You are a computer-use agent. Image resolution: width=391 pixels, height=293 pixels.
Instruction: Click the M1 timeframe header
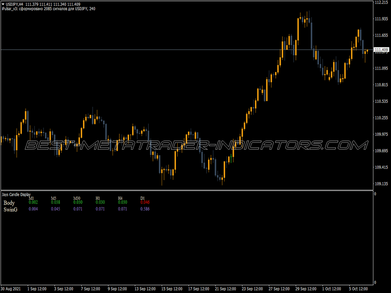(x=32, y=198)
